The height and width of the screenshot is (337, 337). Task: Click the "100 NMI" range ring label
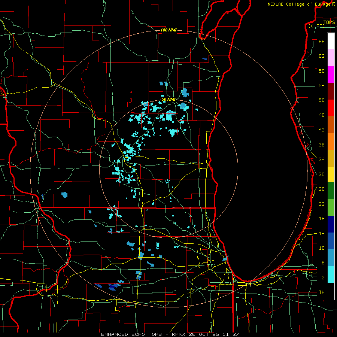click(x=168, y=30)
